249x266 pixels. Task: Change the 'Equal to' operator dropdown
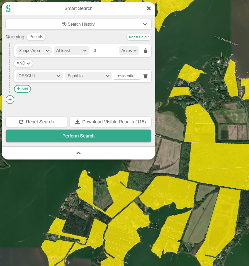[88, 76]
